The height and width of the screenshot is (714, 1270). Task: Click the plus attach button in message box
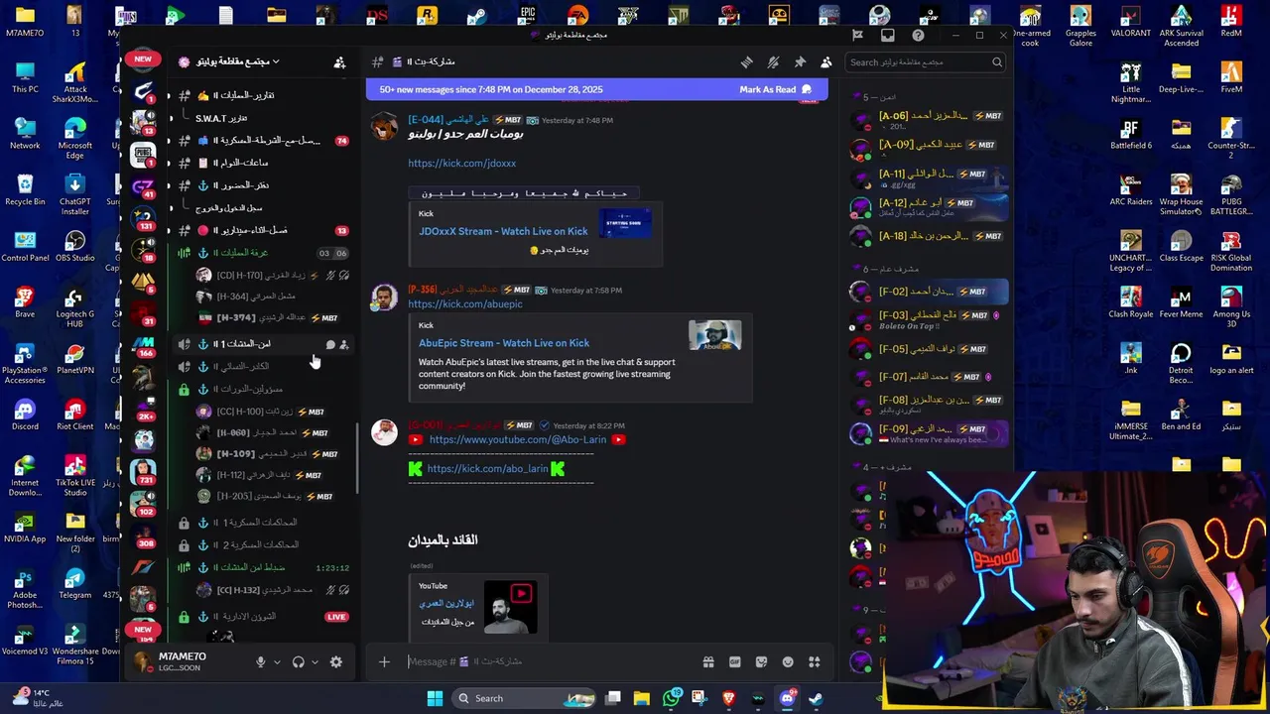pyautogui.click(x=384, y=661)
